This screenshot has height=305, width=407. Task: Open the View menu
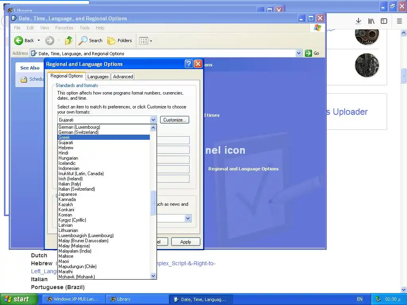[45, 28]
